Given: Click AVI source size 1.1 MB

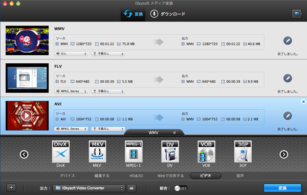Looking at the screenshot, I should click(127, 119).
